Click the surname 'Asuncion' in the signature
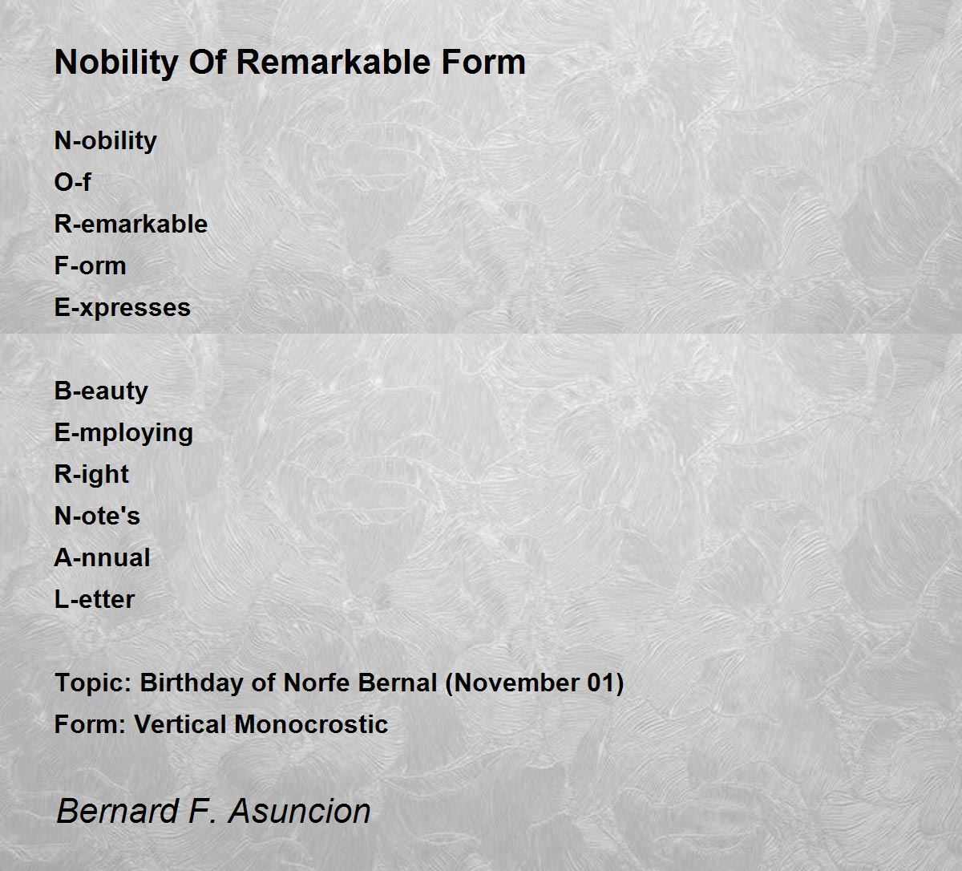This screenshot has width=962, height=871. coord(300,811)
